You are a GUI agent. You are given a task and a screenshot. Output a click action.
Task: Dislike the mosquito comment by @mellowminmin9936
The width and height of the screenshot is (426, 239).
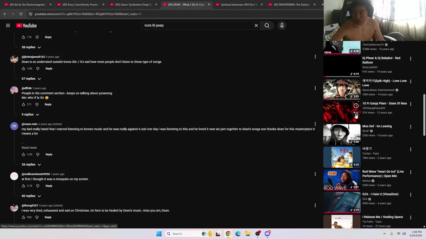tap(38, 186)
